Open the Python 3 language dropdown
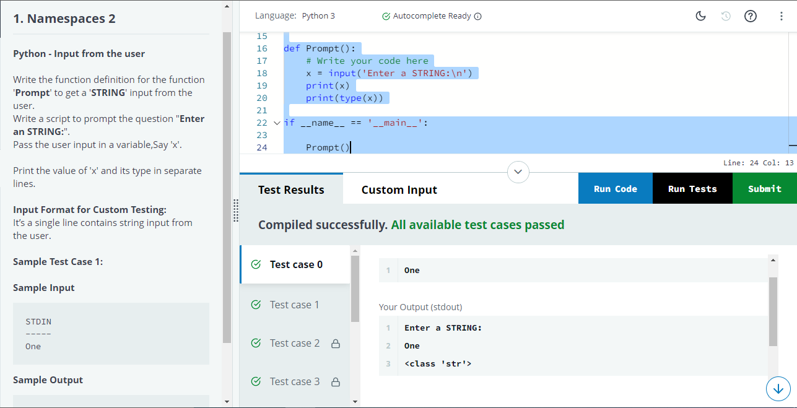This screenshot has height=408, width=797. [x=318, y=16]
